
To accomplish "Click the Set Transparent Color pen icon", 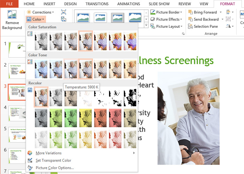I will [30, 160].
